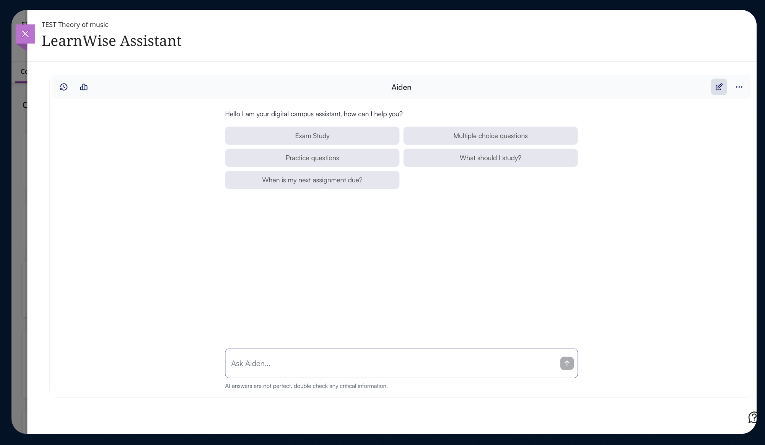The height and width of the screenshot is (445, 765).
Task: Select Multiple choice questions suggestion
Action: click(x=490, y=136)
